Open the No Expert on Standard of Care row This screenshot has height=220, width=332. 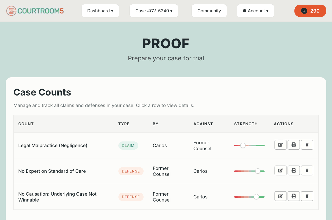pos(166,171)
